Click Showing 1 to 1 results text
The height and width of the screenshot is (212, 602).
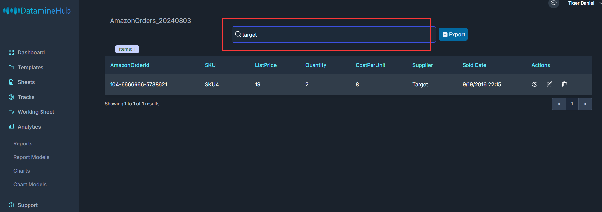pos(132,104)
